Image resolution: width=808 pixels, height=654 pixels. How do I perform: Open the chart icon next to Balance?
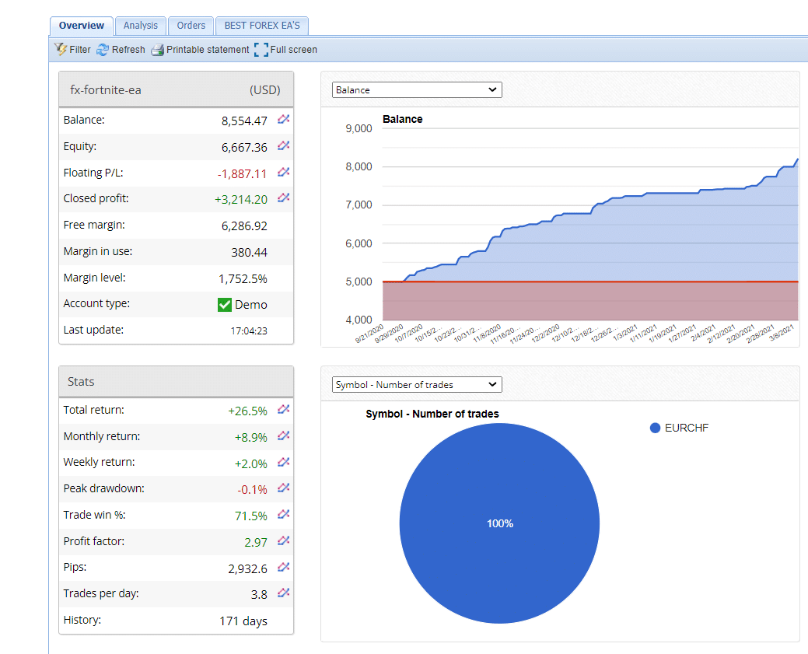(283, 120)
